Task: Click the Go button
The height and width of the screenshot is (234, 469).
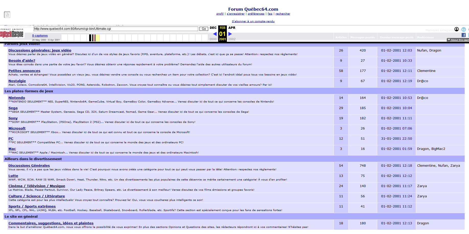Action: pos(204,29)
